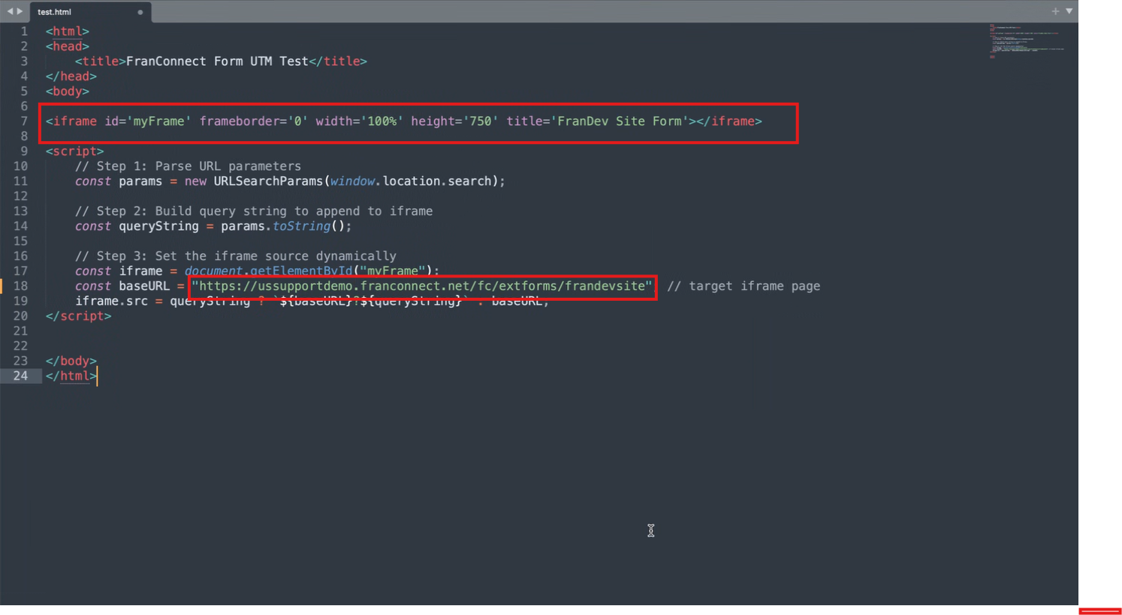Click the iframe opening tag on line 7
This screenshot has height=615, width=1122.
pos(71,121)
